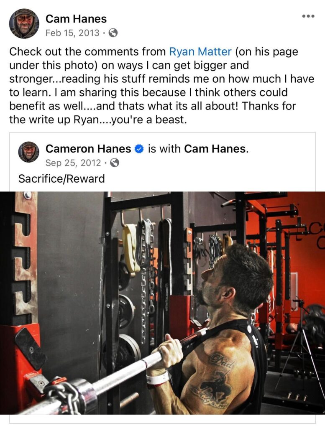Click the blue verified badge next to Cameron Hanes
This screenshot has height=428, width=325.
coord(139,149)
